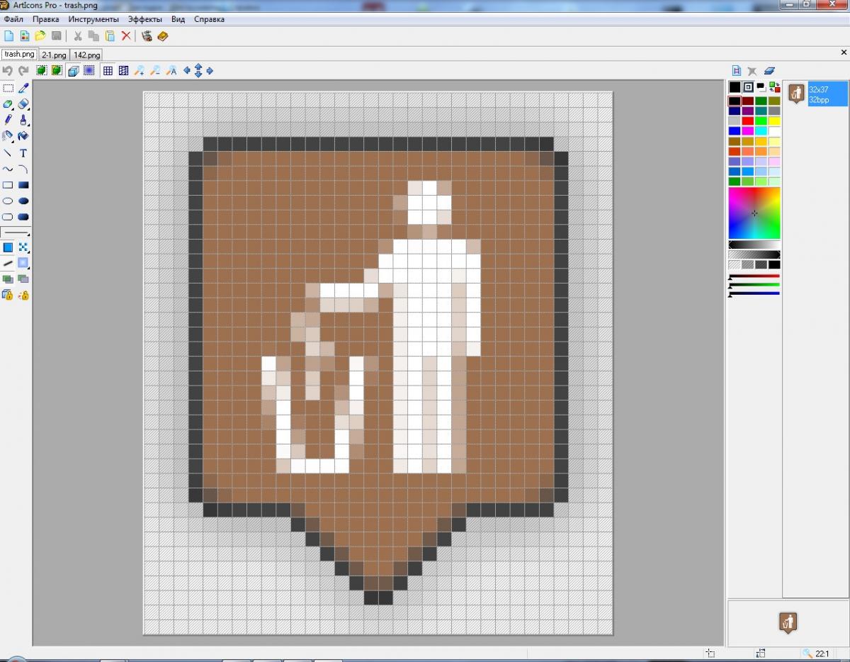Open the Эффекты menu
This screenshot has height=662, width=850.
144,19
